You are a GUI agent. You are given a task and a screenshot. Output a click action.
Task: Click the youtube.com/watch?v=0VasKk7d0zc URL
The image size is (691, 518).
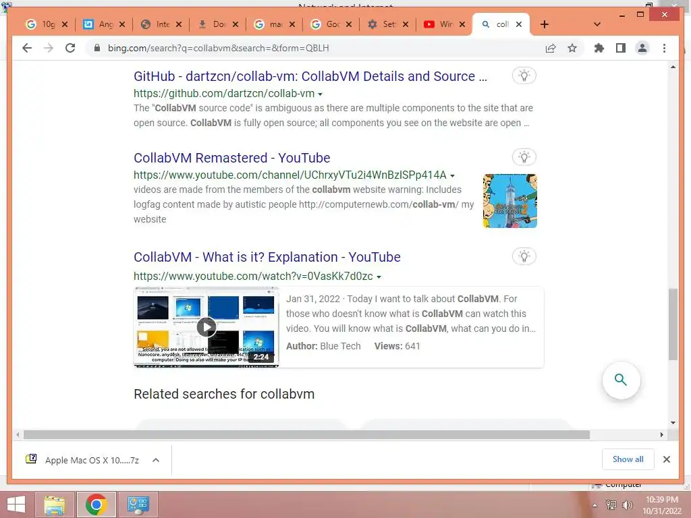click(253, 276)
